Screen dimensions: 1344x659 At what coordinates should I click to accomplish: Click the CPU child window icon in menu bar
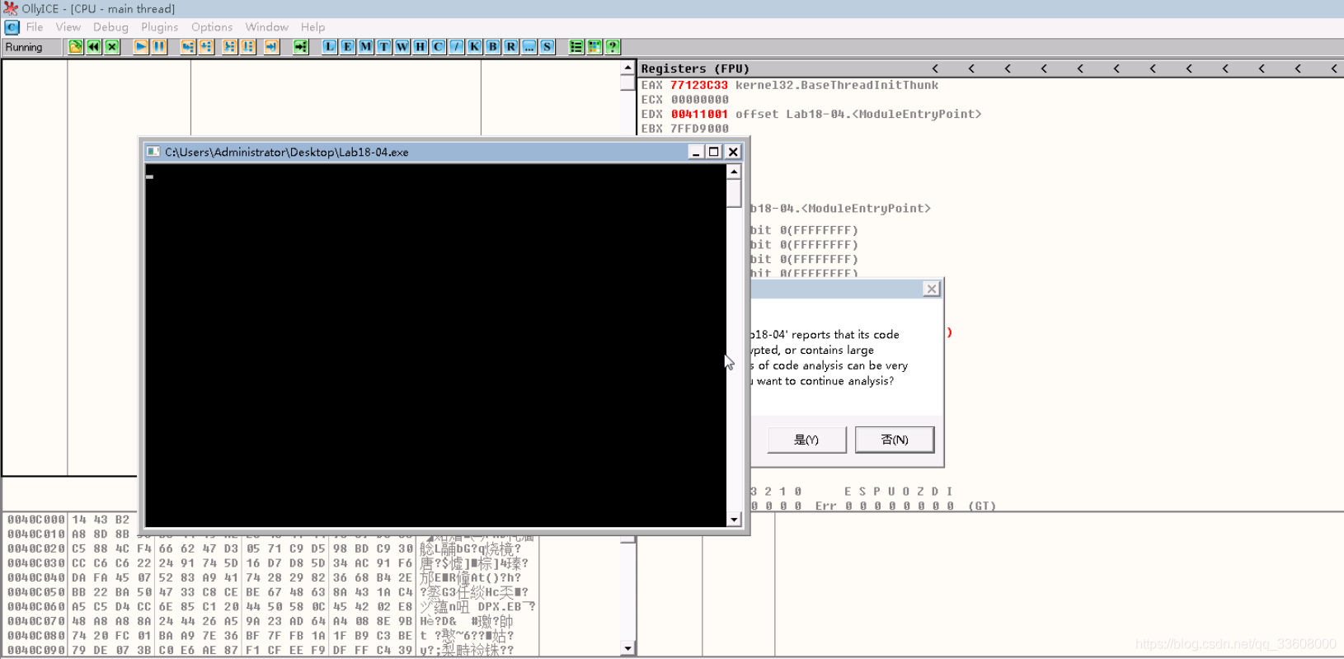point(12,27)
